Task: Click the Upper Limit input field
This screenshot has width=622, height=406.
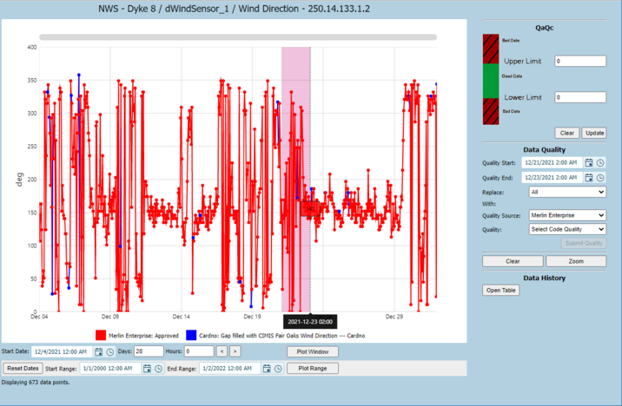Action: coord(580,61)
